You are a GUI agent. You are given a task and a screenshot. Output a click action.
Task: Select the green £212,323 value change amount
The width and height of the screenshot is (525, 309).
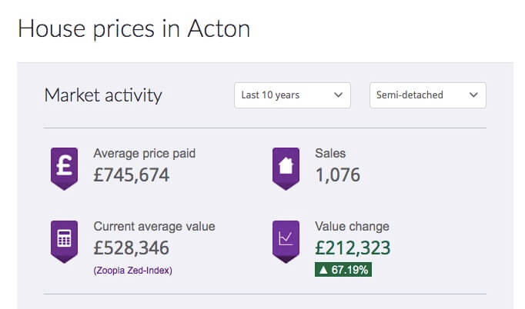[353, 248]
